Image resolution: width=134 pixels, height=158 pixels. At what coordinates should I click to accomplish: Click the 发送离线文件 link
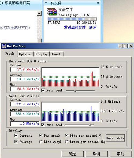75,28
